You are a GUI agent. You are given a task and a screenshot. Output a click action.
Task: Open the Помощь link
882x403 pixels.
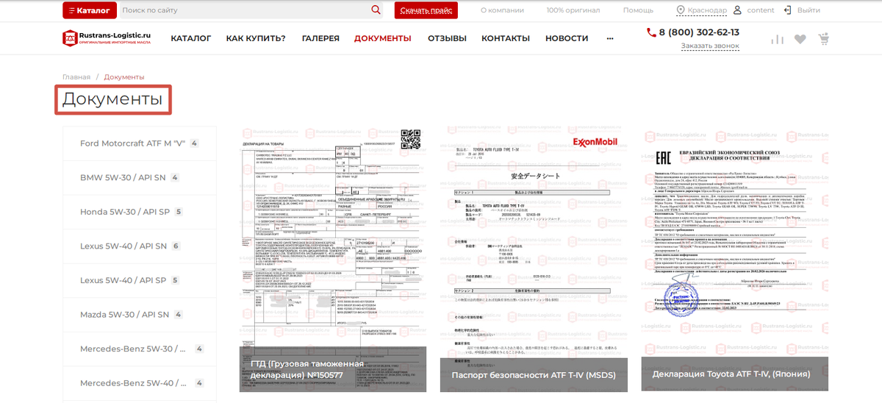click(638, 10)
